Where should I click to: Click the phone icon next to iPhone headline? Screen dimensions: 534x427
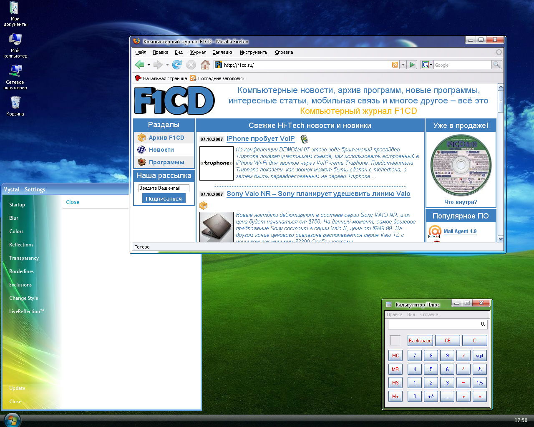point(304,139)
